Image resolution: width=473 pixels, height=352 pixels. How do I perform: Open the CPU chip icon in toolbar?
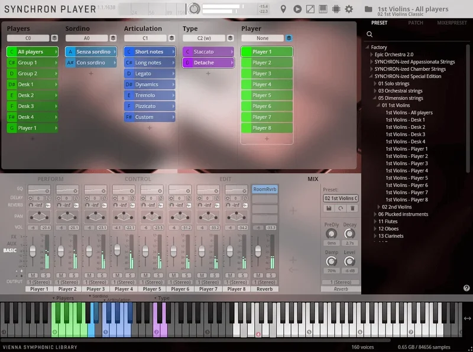point(336,9)
